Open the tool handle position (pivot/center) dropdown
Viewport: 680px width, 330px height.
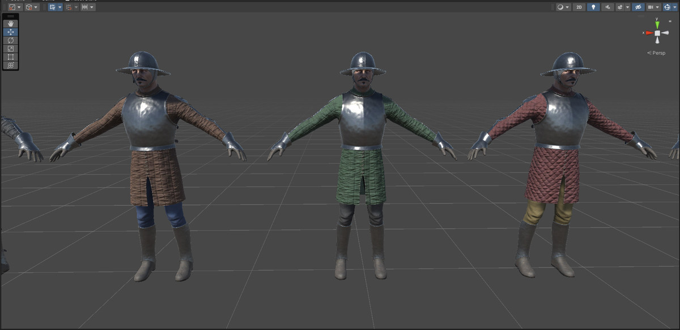point(15,7)
